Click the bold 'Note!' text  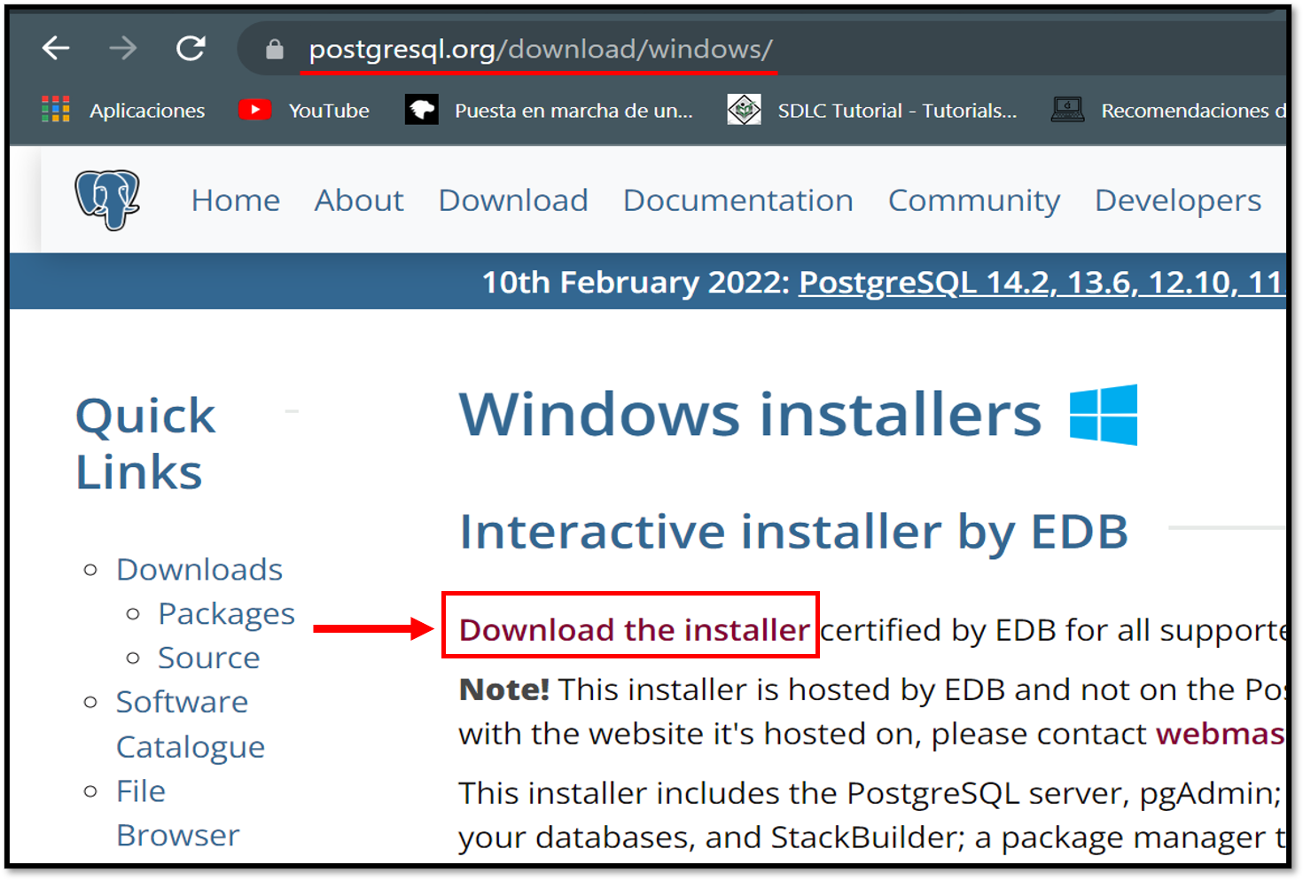(504, 689)
